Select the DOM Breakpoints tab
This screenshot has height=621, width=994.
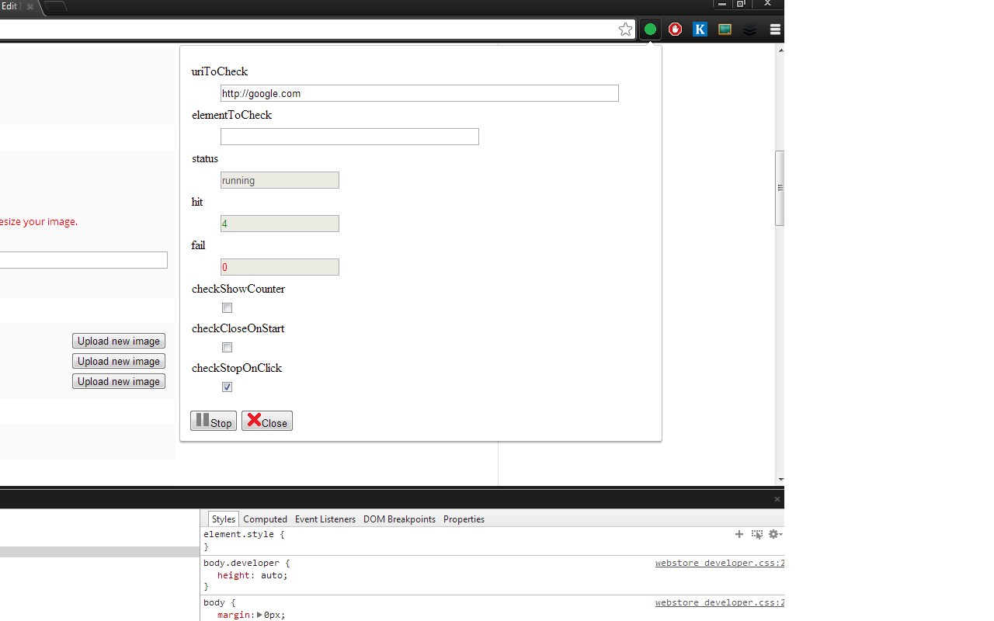point(399,519)
